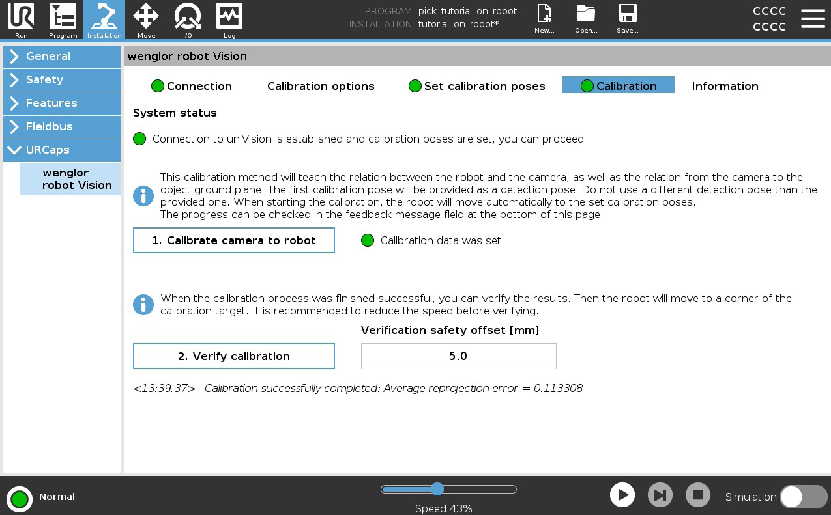Switch to Calibration options tab
The image size is (831, 515).
coord(321,86)
